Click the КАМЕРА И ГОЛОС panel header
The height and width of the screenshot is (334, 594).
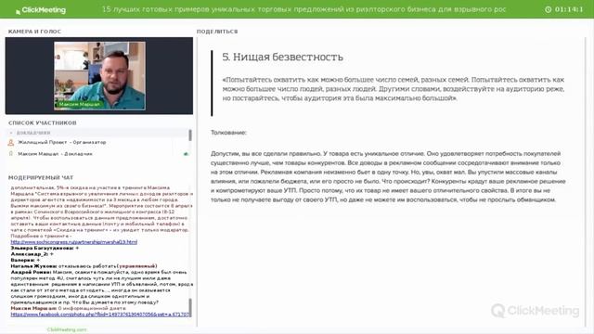coord(34,32)
